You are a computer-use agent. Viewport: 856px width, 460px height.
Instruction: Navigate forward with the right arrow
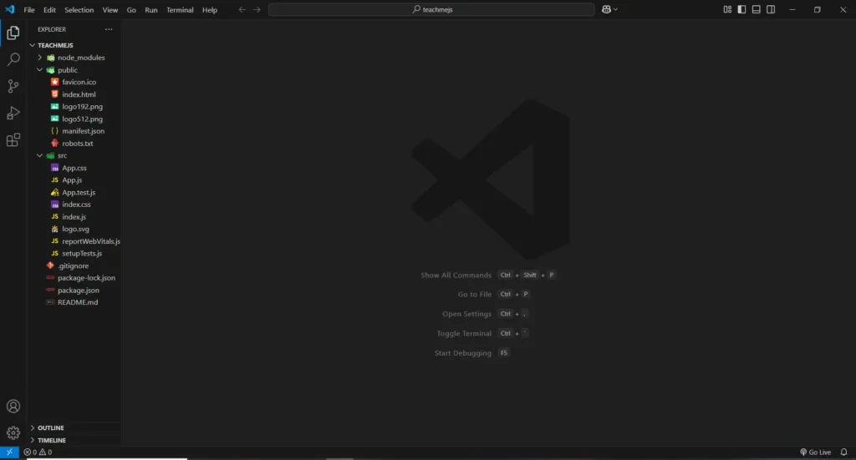pyautogui.click(x=257, y=9)
